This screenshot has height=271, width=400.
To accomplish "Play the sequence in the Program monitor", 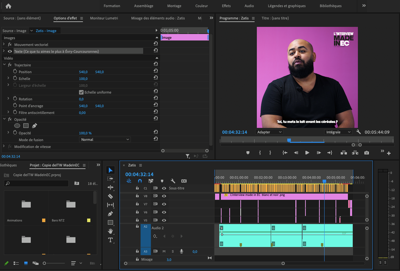I will pos(307,152).
